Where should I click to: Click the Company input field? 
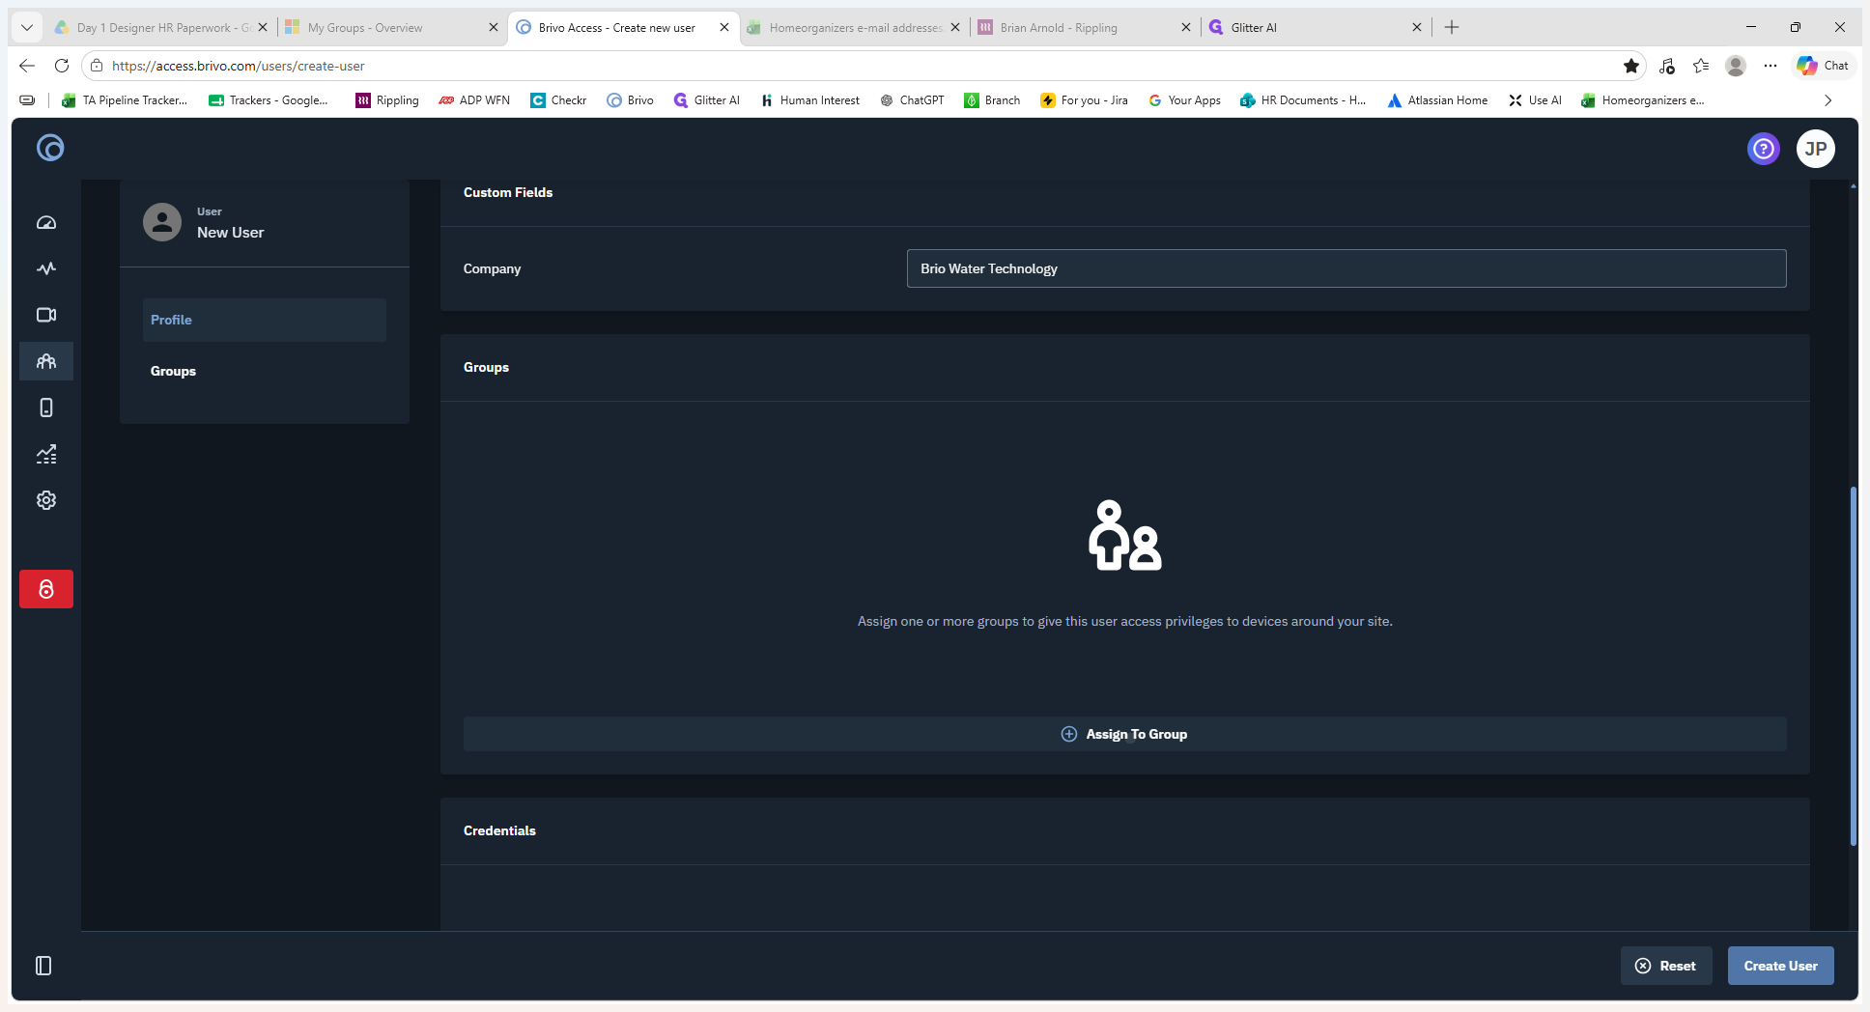(1346, 268)
